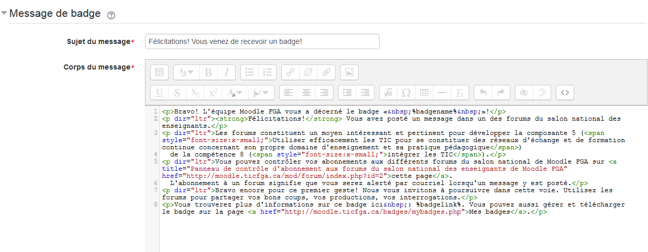Viewport: 648px width, 252px height.
Task: Remove link with the unlink icon
Action: pos(308,72)
